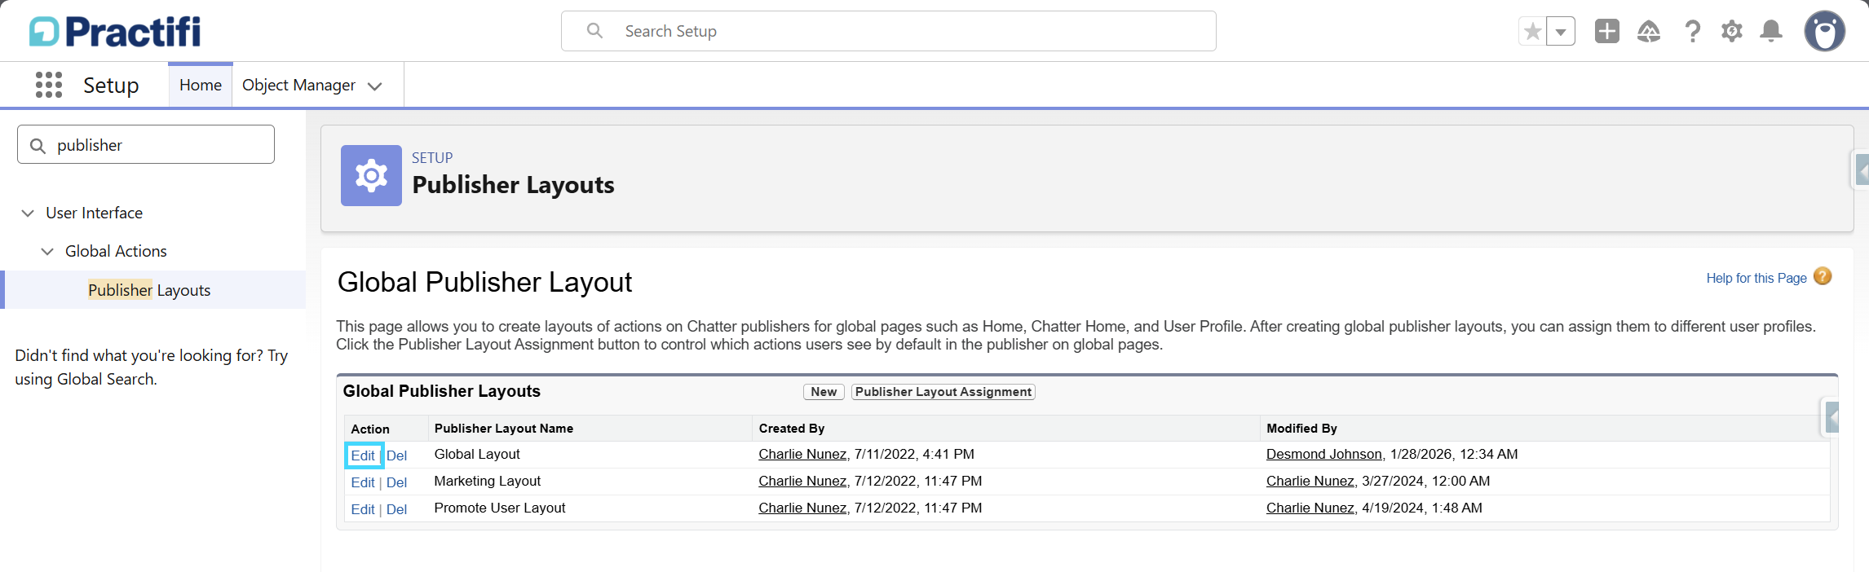Click the Created By column header

pos(792,429)
